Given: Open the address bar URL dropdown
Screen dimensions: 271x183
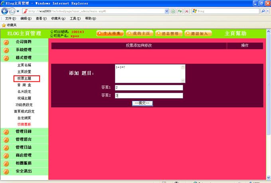Looking at the screenshot, I should (x=167, y=11).
